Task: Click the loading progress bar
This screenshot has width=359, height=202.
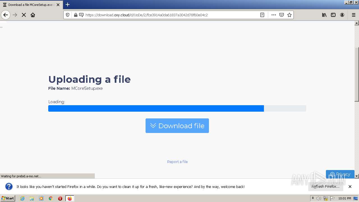Action: pyautogui.click(x=177, y=108)
